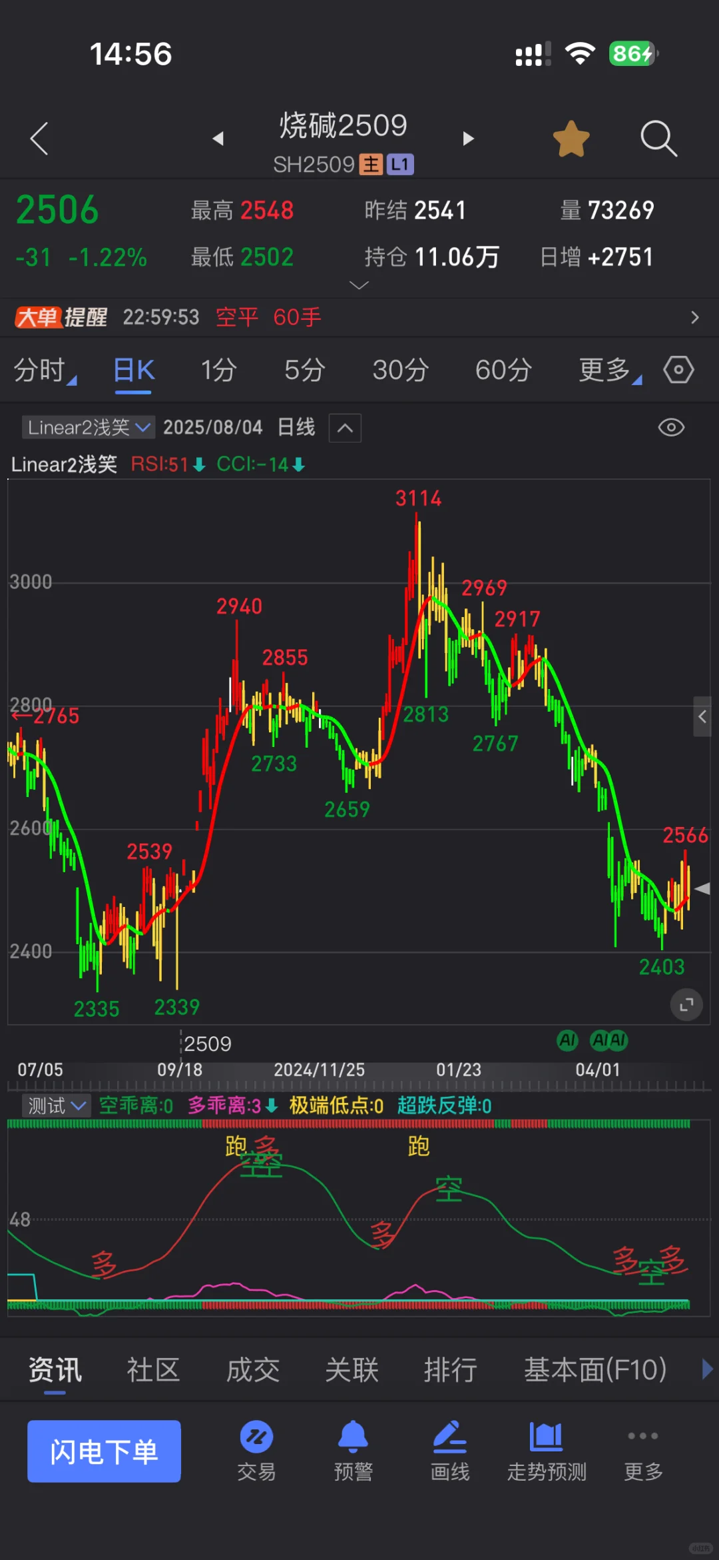Open the 社区 tab
The height and width of the screenshot is (1560, 719).
coord(154,1370)
